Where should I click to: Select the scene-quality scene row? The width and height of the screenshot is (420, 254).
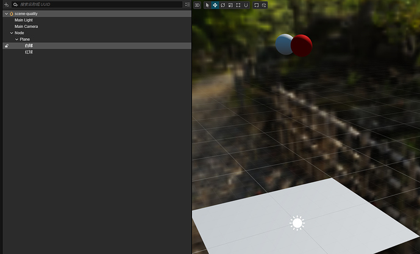97,13
